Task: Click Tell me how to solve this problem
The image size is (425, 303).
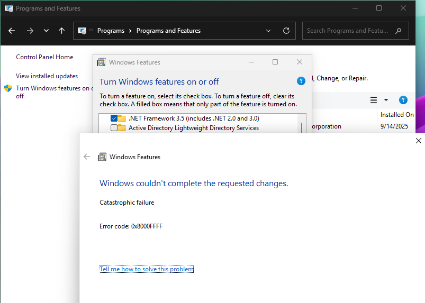Action: (x=147, y=269)
